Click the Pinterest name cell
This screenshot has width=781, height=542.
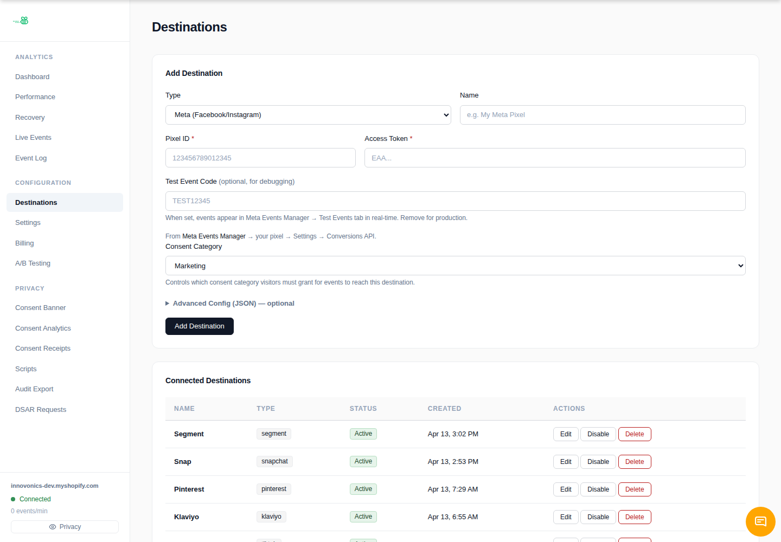(189, 489)
